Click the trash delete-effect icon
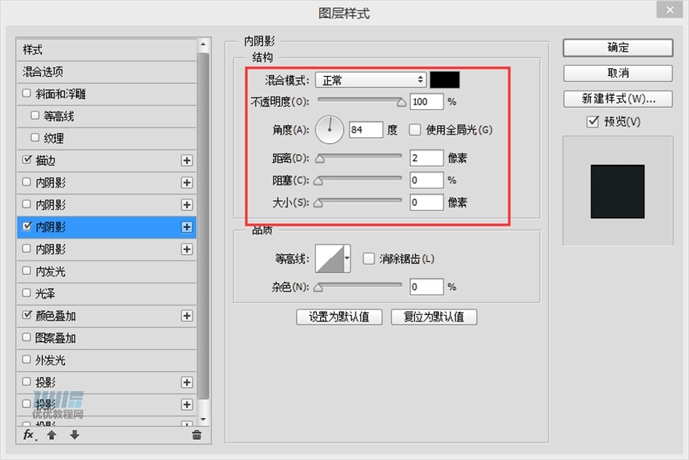Image resolution: width=689 pixels, height=460 pixels. click(197, 435)
